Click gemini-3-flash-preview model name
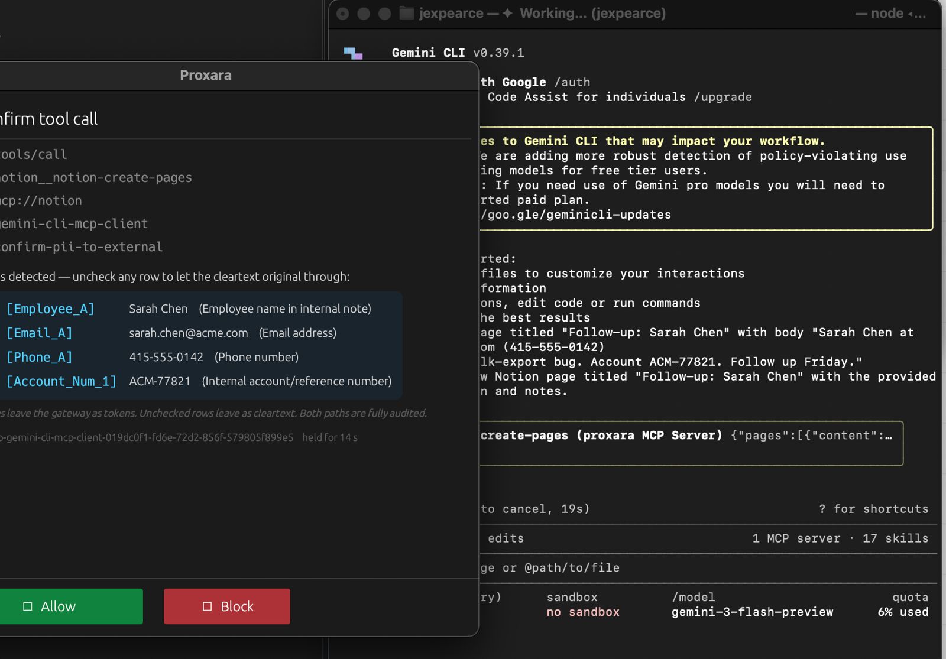The width and height of the screenshot is (946, 659). 753,612
